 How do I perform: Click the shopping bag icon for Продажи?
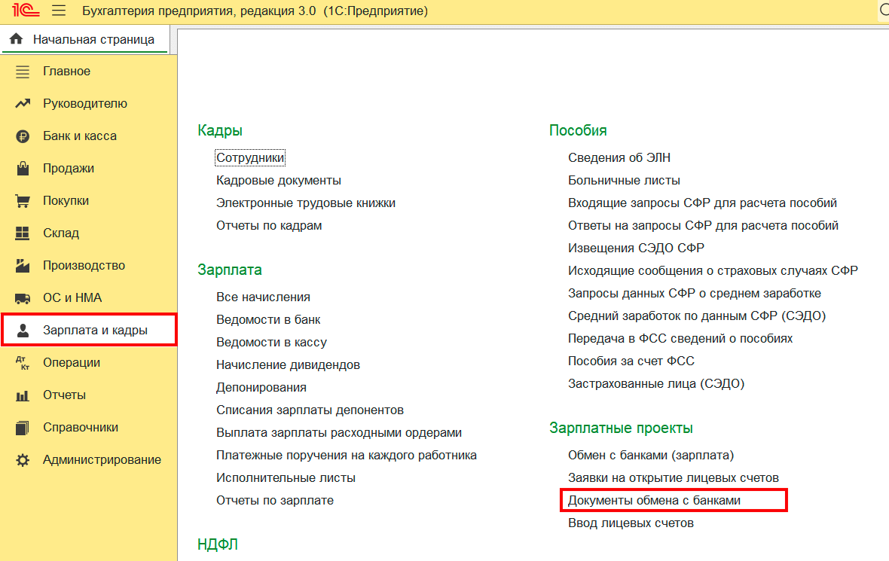click(x=23, y=169)
